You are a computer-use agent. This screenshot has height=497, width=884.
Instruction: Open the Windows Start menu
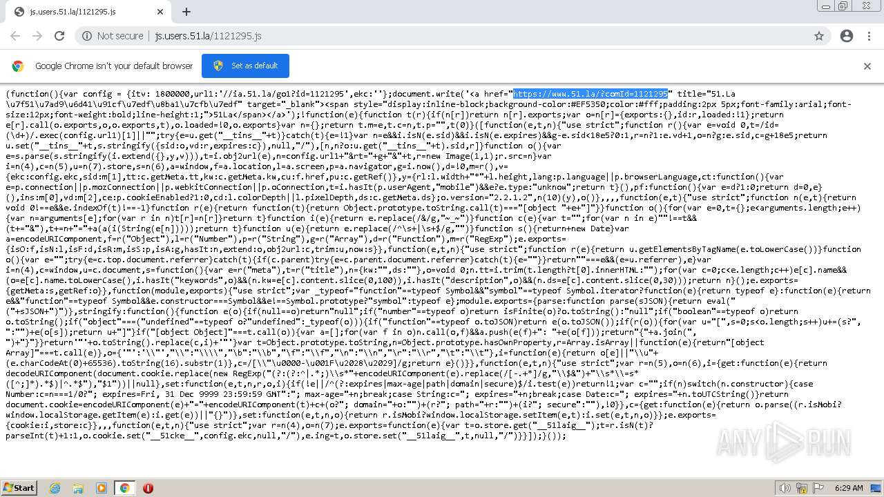(x=19, y=488)
